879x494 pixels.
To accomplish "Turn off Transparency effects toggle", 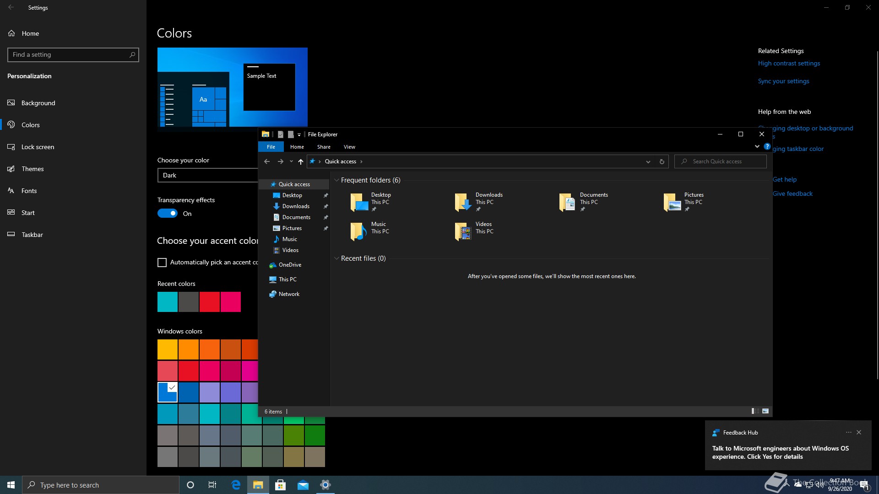I will 168,213.
